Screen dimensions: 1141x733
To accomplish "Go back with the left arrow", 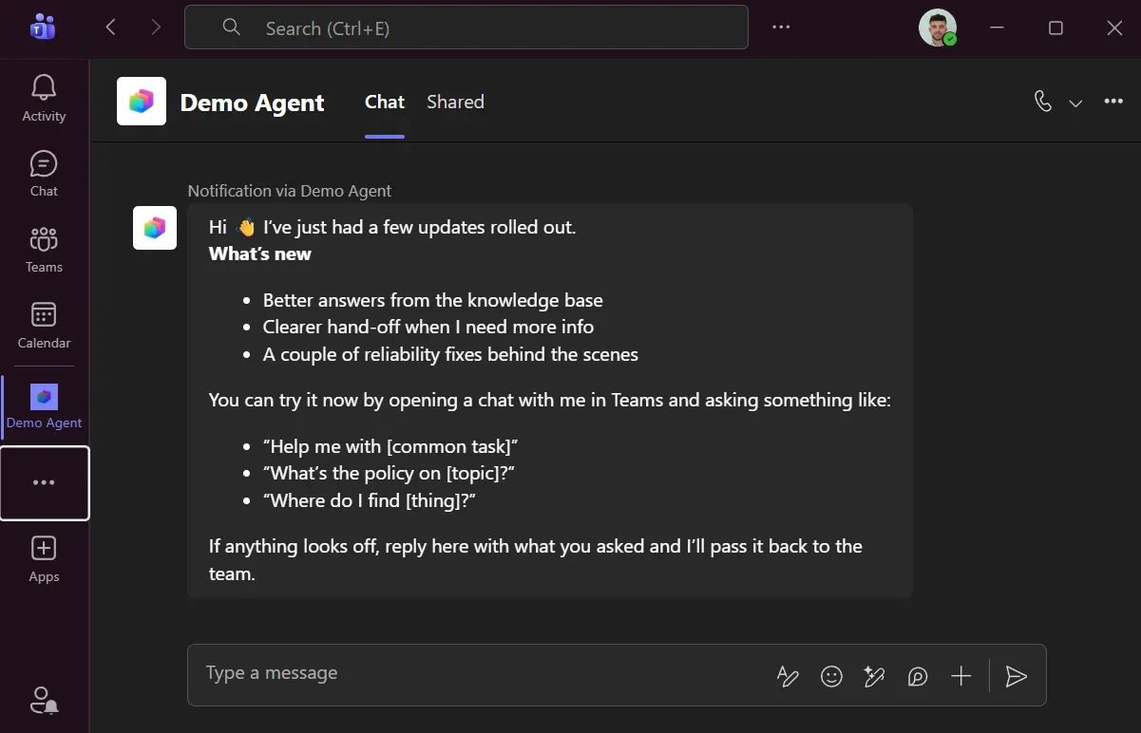I will click(x=111, y=28).
